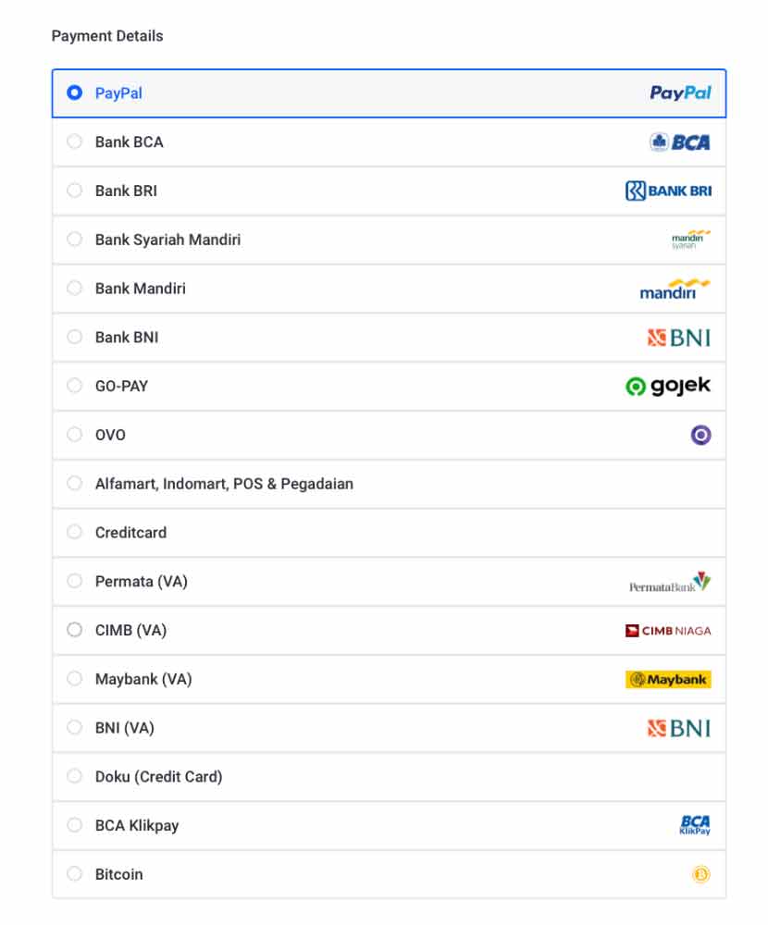Click the GO-PAY option label
Screen dimensions: 768x925
[x=121, y=387]
